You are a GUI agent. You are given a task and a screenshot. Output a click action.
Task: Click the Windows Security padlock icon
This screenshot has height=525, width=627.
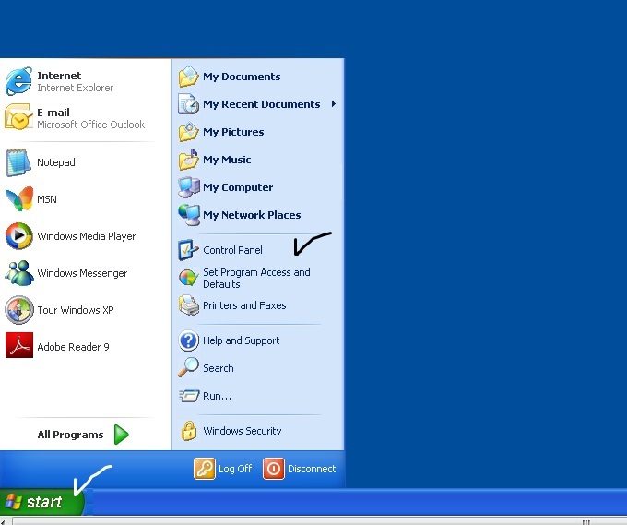pyautogui.click(x=189, y=431)
